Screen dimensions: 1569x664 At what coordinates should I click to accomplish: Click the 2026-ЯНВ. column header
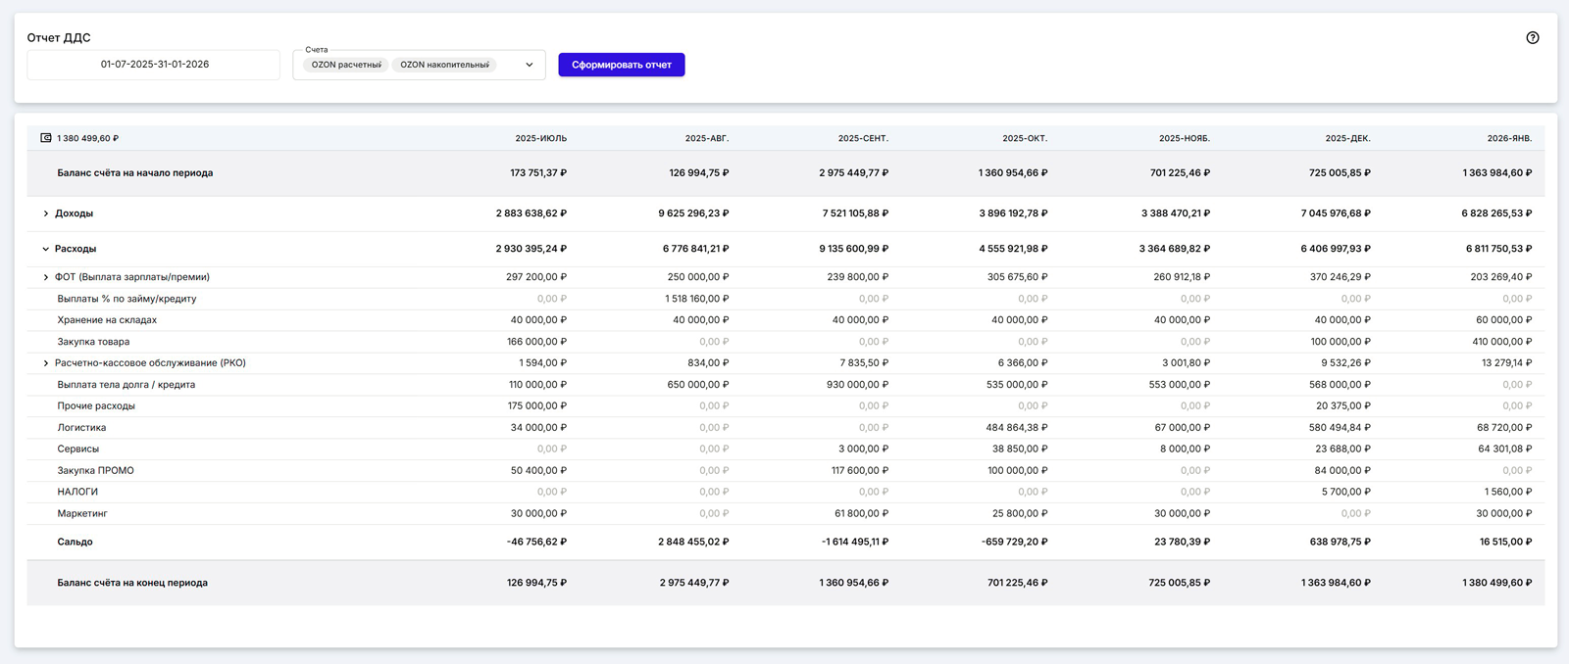point(1508,139)
